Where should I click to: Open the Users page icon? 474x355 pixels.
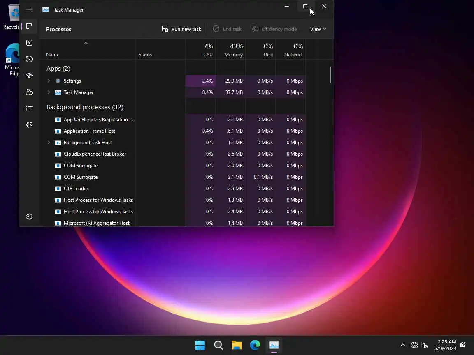point(29,92)
